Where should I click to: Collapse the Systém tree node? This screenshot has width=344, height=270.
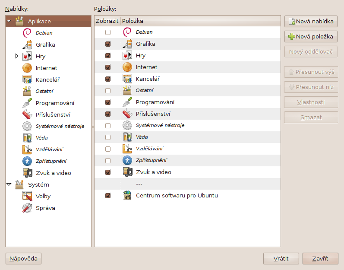(9, 184)
